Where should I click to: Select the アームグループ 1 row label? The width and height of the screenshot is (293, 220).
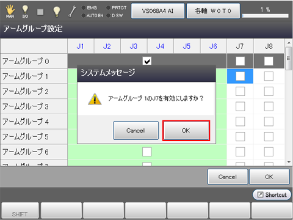(x=34, y=76)
